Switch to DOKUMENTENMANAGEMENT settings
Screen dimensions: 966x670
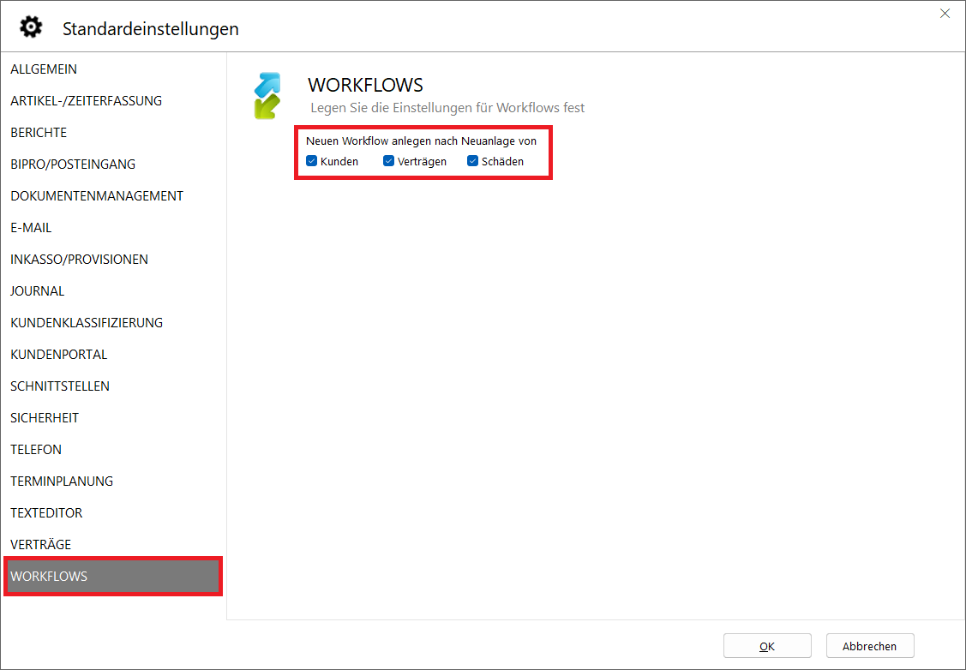coord(97,196)
